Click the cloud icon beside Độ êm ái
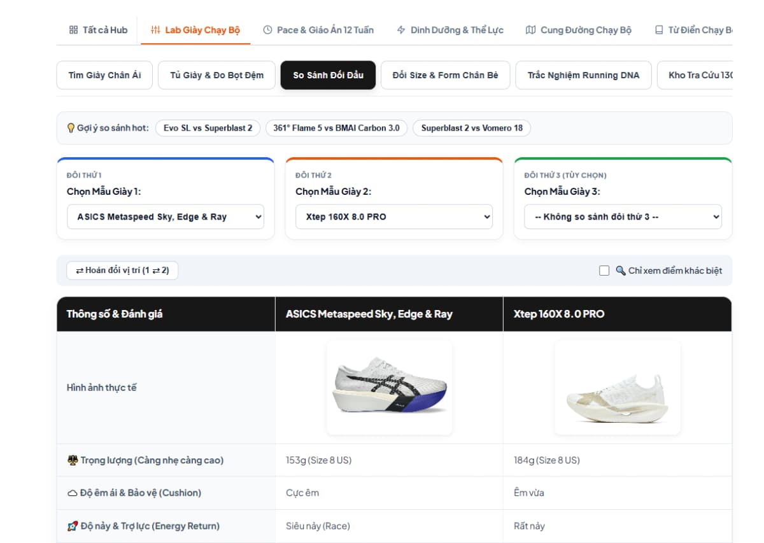Viewport: 764px width, 543px height. [x=73, y=493]
